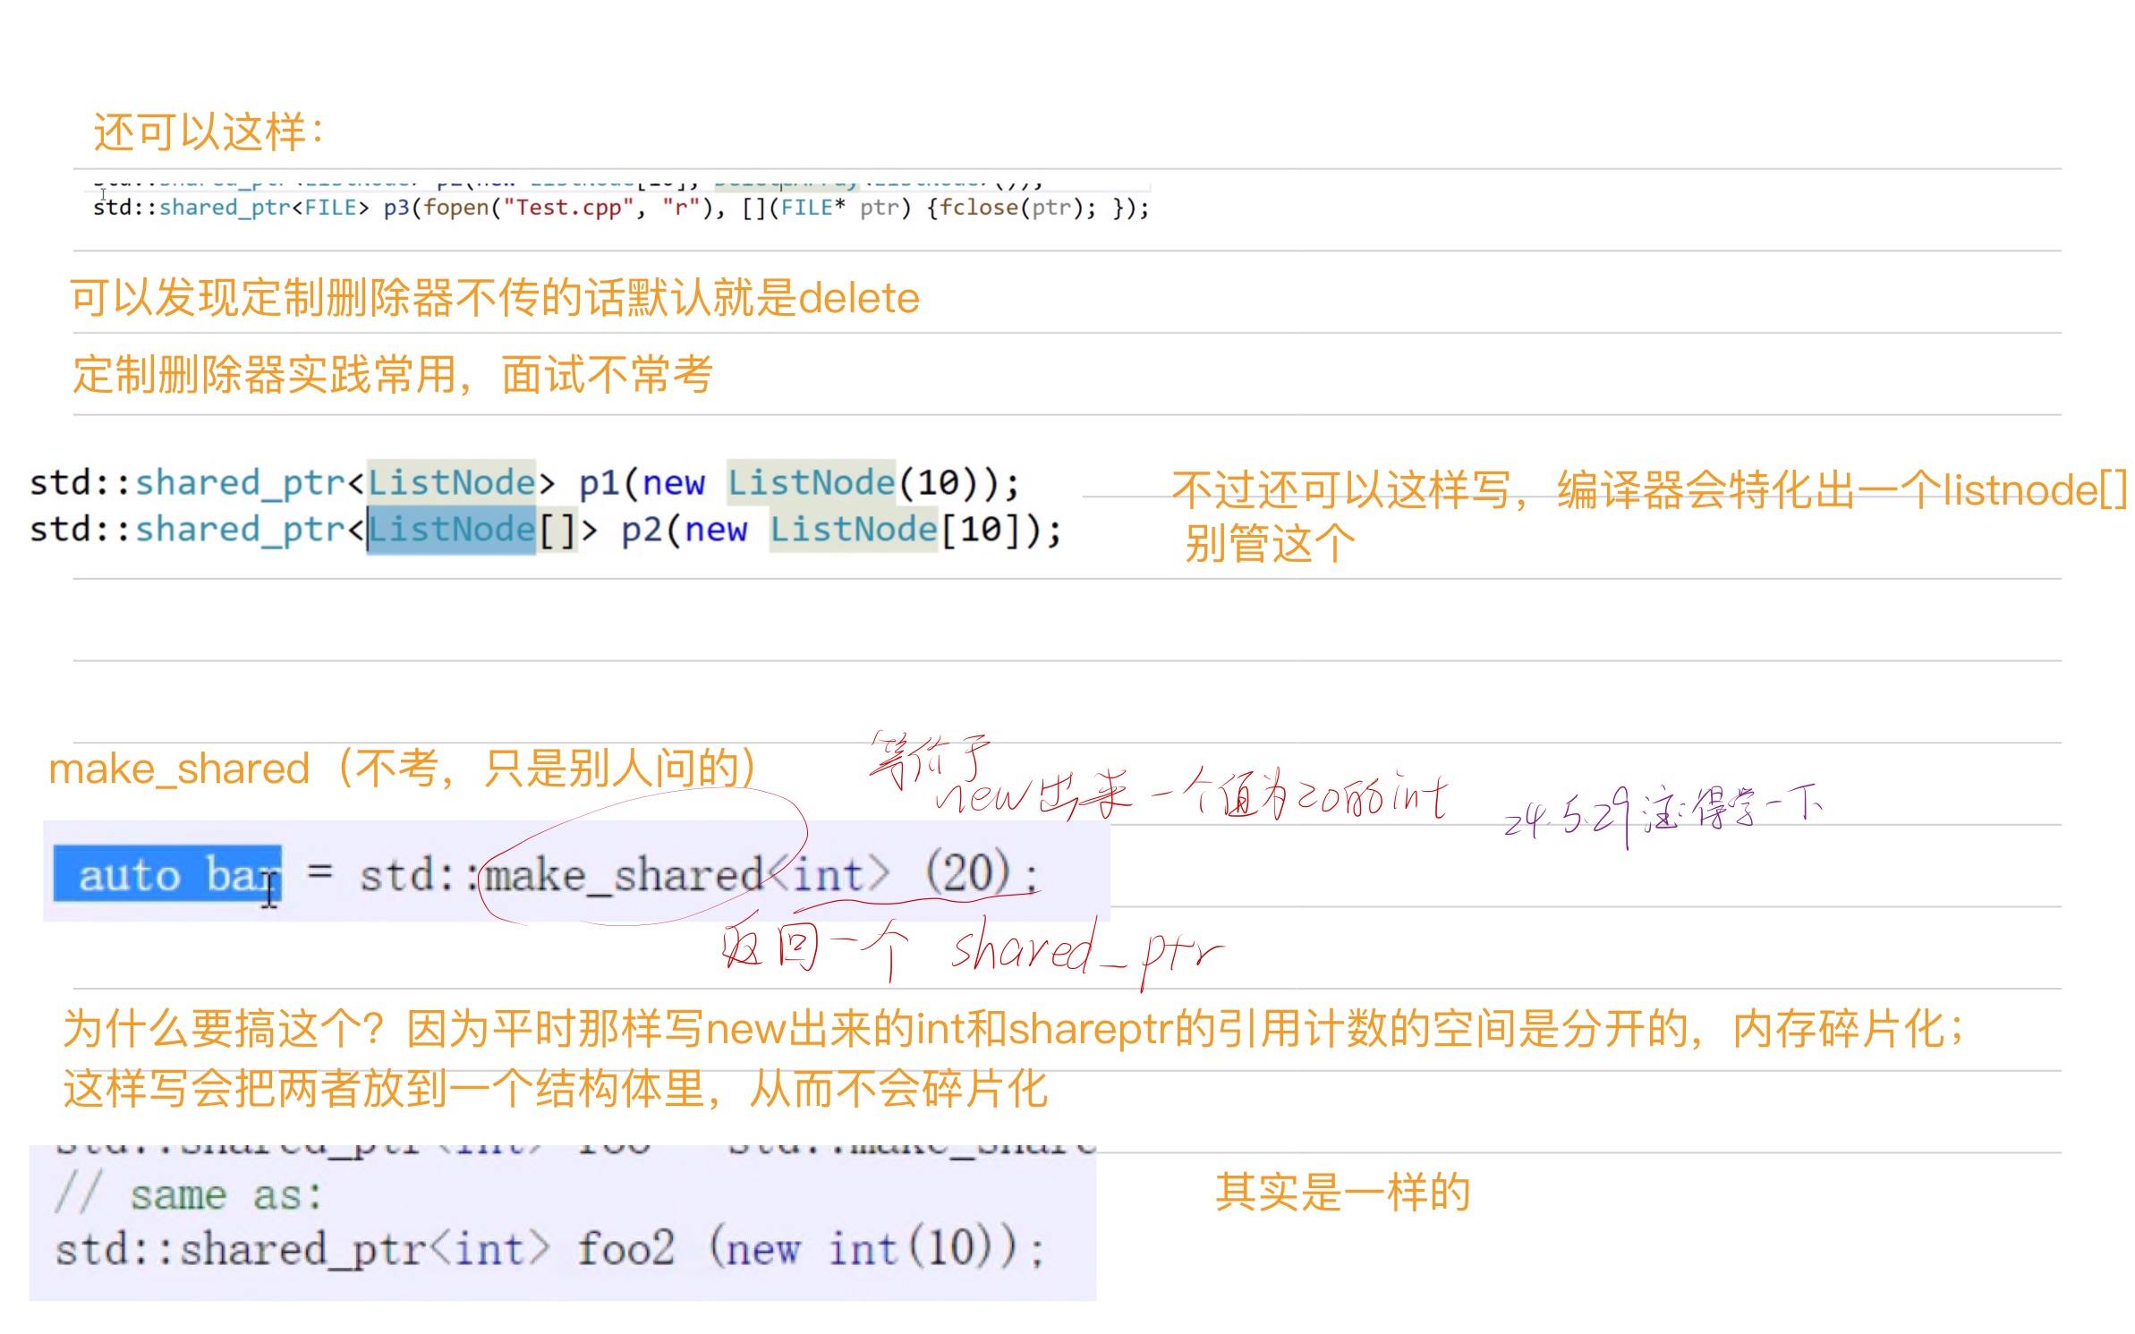Click the '别管这个' note text
2135x1334 pixels.
coord(1269,543)
